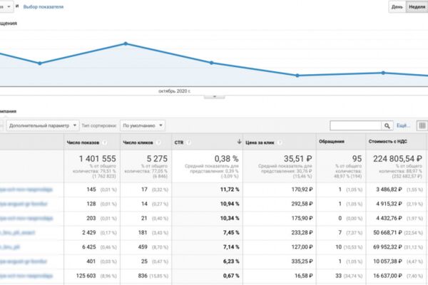
Task: Select total clicks value 5 275
Action: (158, 158)
